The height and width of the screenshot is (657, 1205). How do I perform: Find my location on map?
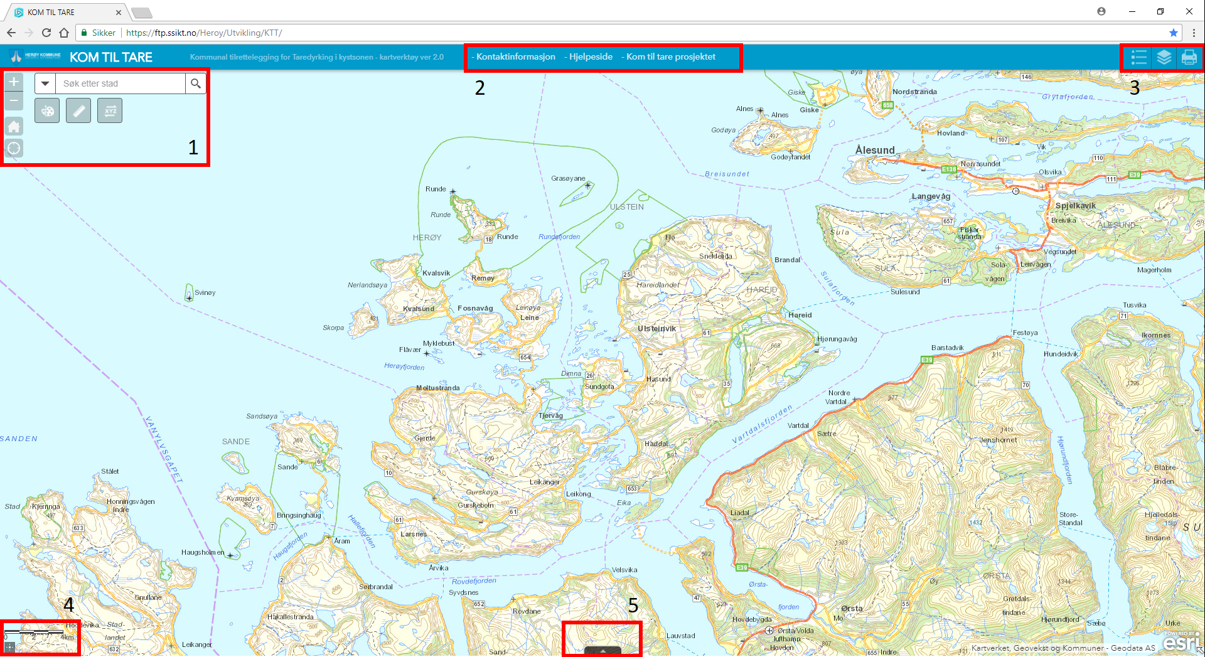pos(14,148)
